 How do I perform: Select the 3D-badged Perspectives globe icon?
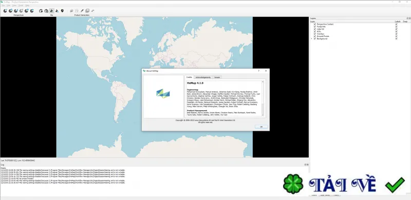(27, 11)
